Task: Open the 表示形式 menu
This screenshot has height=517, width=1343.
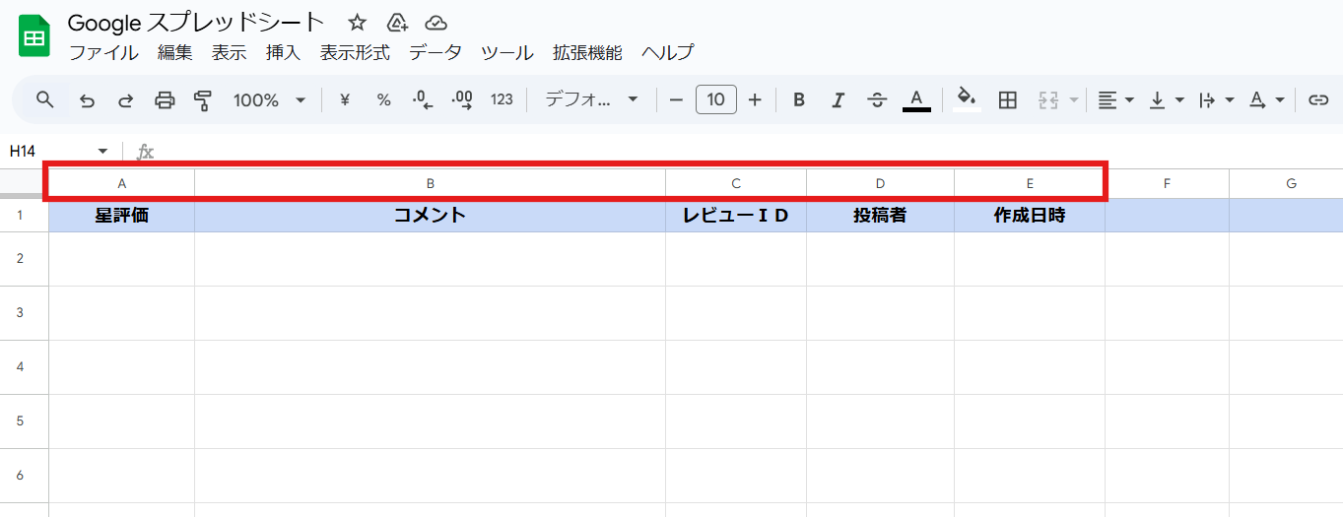Action: [x=355, y=53]
